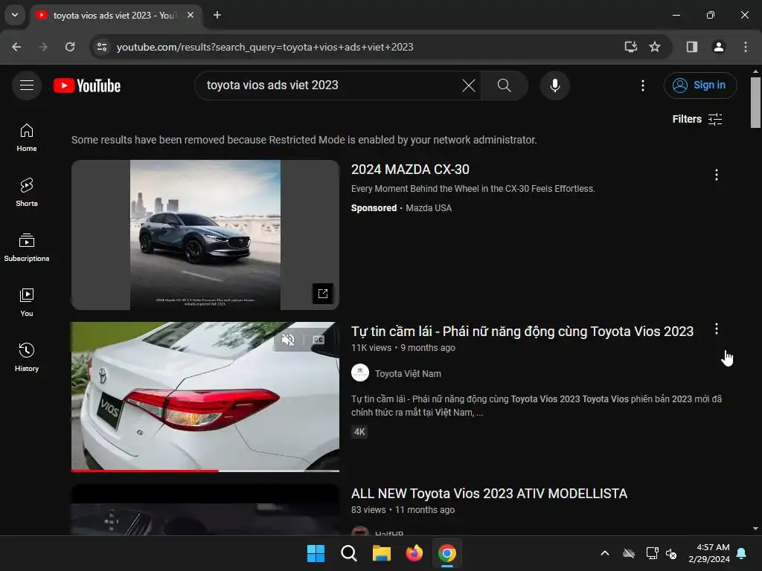Bookmark this page with the star

pos(655,47)
